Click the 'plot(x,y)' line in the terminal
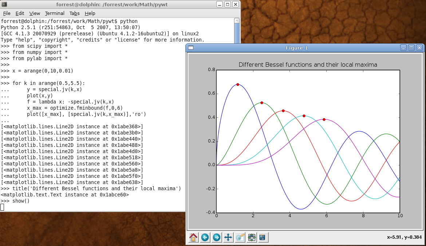426x246 pixels. pos(27,96)
